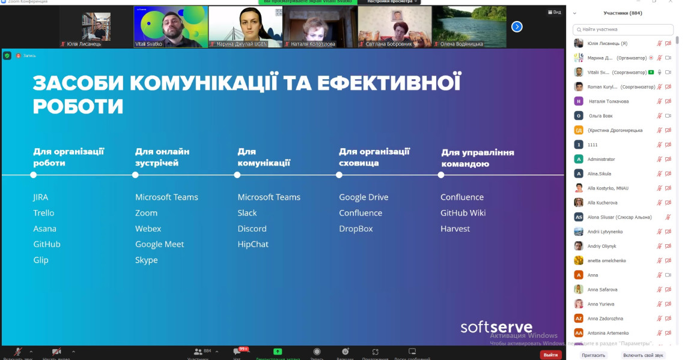Click Включить свой звук button
The image size is (685, 360).
coord(643,355)
